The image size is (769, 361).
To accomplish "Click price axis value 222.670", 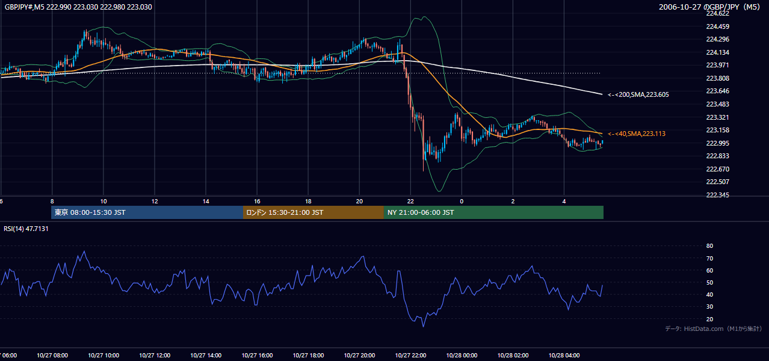I will coord(717,169).
